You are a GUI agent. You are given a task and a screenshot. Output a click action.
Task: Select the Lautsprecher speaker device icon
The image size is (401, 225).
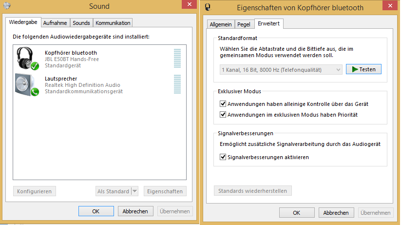tap(27, 85)
